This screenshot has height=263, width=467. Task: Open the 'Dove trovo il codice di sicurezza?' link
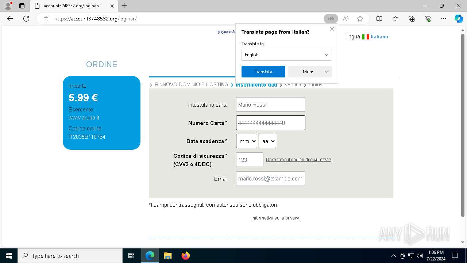(x=298, y=160)
